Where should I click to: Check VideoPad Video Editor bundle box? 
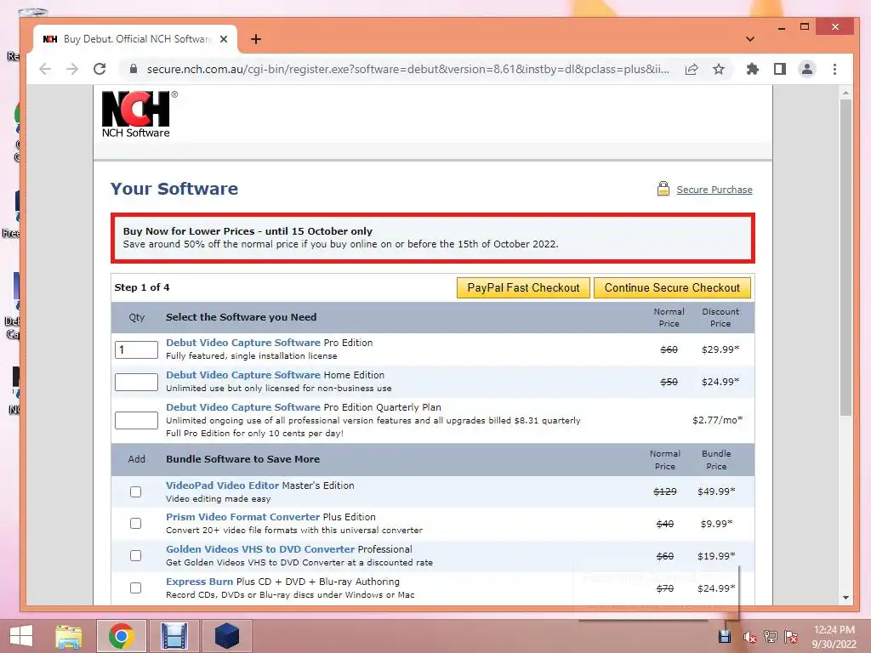[x=135, y=491]
